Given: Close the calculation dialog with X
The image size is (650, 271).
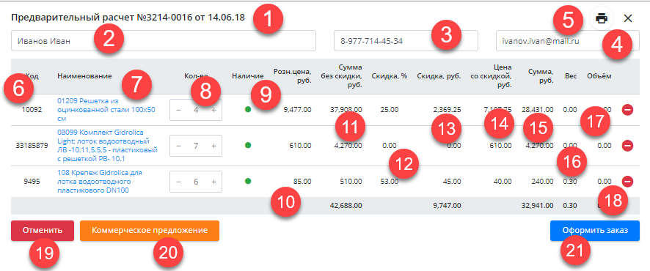Looking at the screenshot, I should [627, 18].
